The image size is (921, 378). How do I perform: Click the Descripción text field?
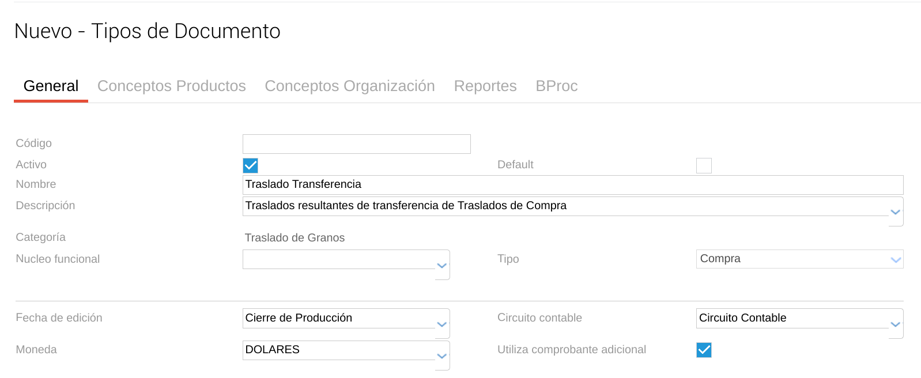(565, 206)
